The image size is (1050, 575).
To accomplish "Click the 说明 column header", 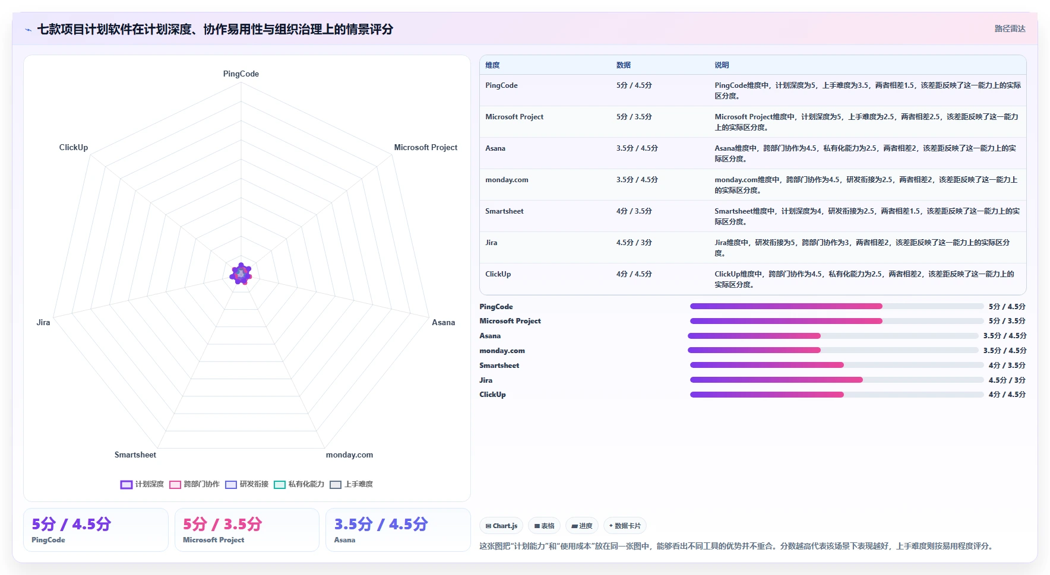I will (x=722, y=65).
